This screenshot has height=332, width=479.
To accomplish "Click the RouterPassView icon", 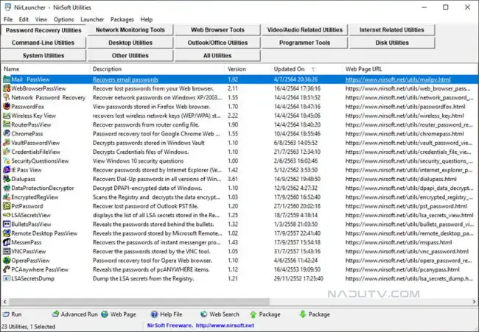I will coord(7,124).
